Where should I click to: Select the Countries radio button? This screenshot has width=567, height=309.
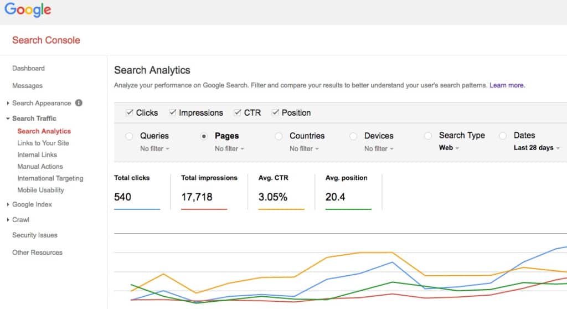point(279,136)
